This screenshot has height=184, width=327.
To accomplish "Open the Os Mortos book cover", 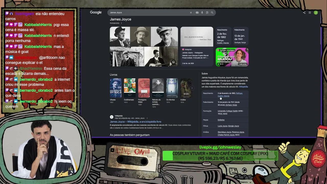I will (x=172, y=88).
